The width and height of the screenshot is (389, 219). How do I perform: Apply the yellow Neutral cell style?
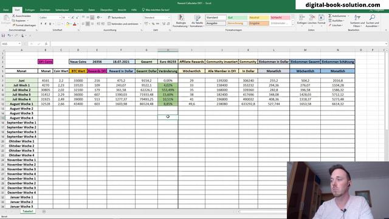point(259,18)
